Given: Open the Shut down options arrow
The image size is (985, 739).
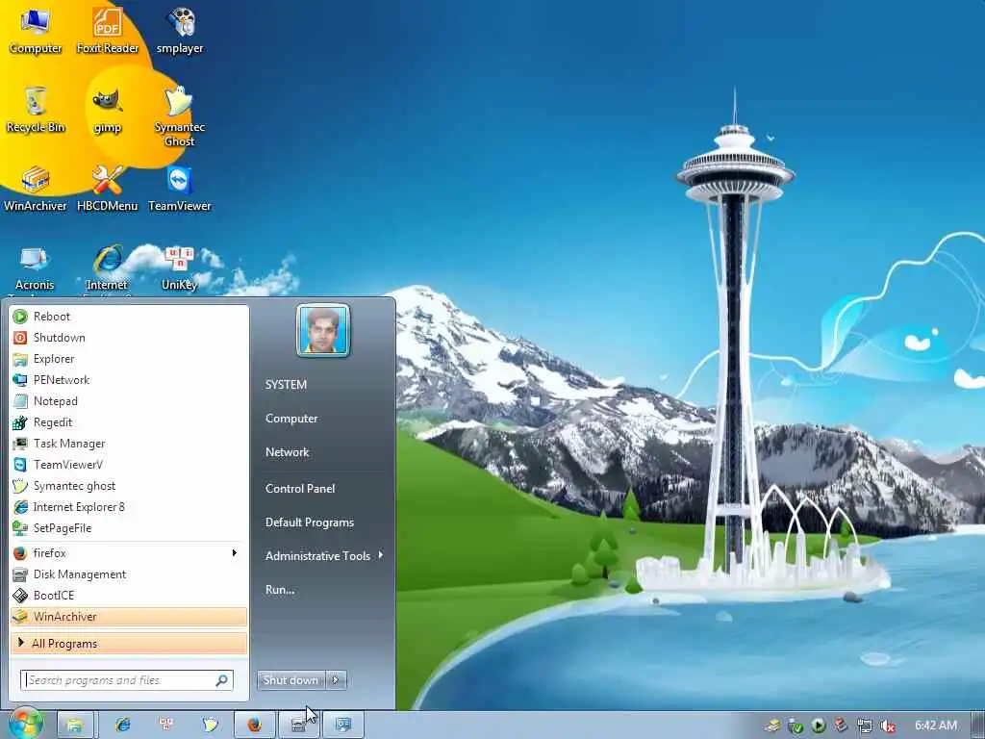Looking at the screenshot, I should (336, 680).
